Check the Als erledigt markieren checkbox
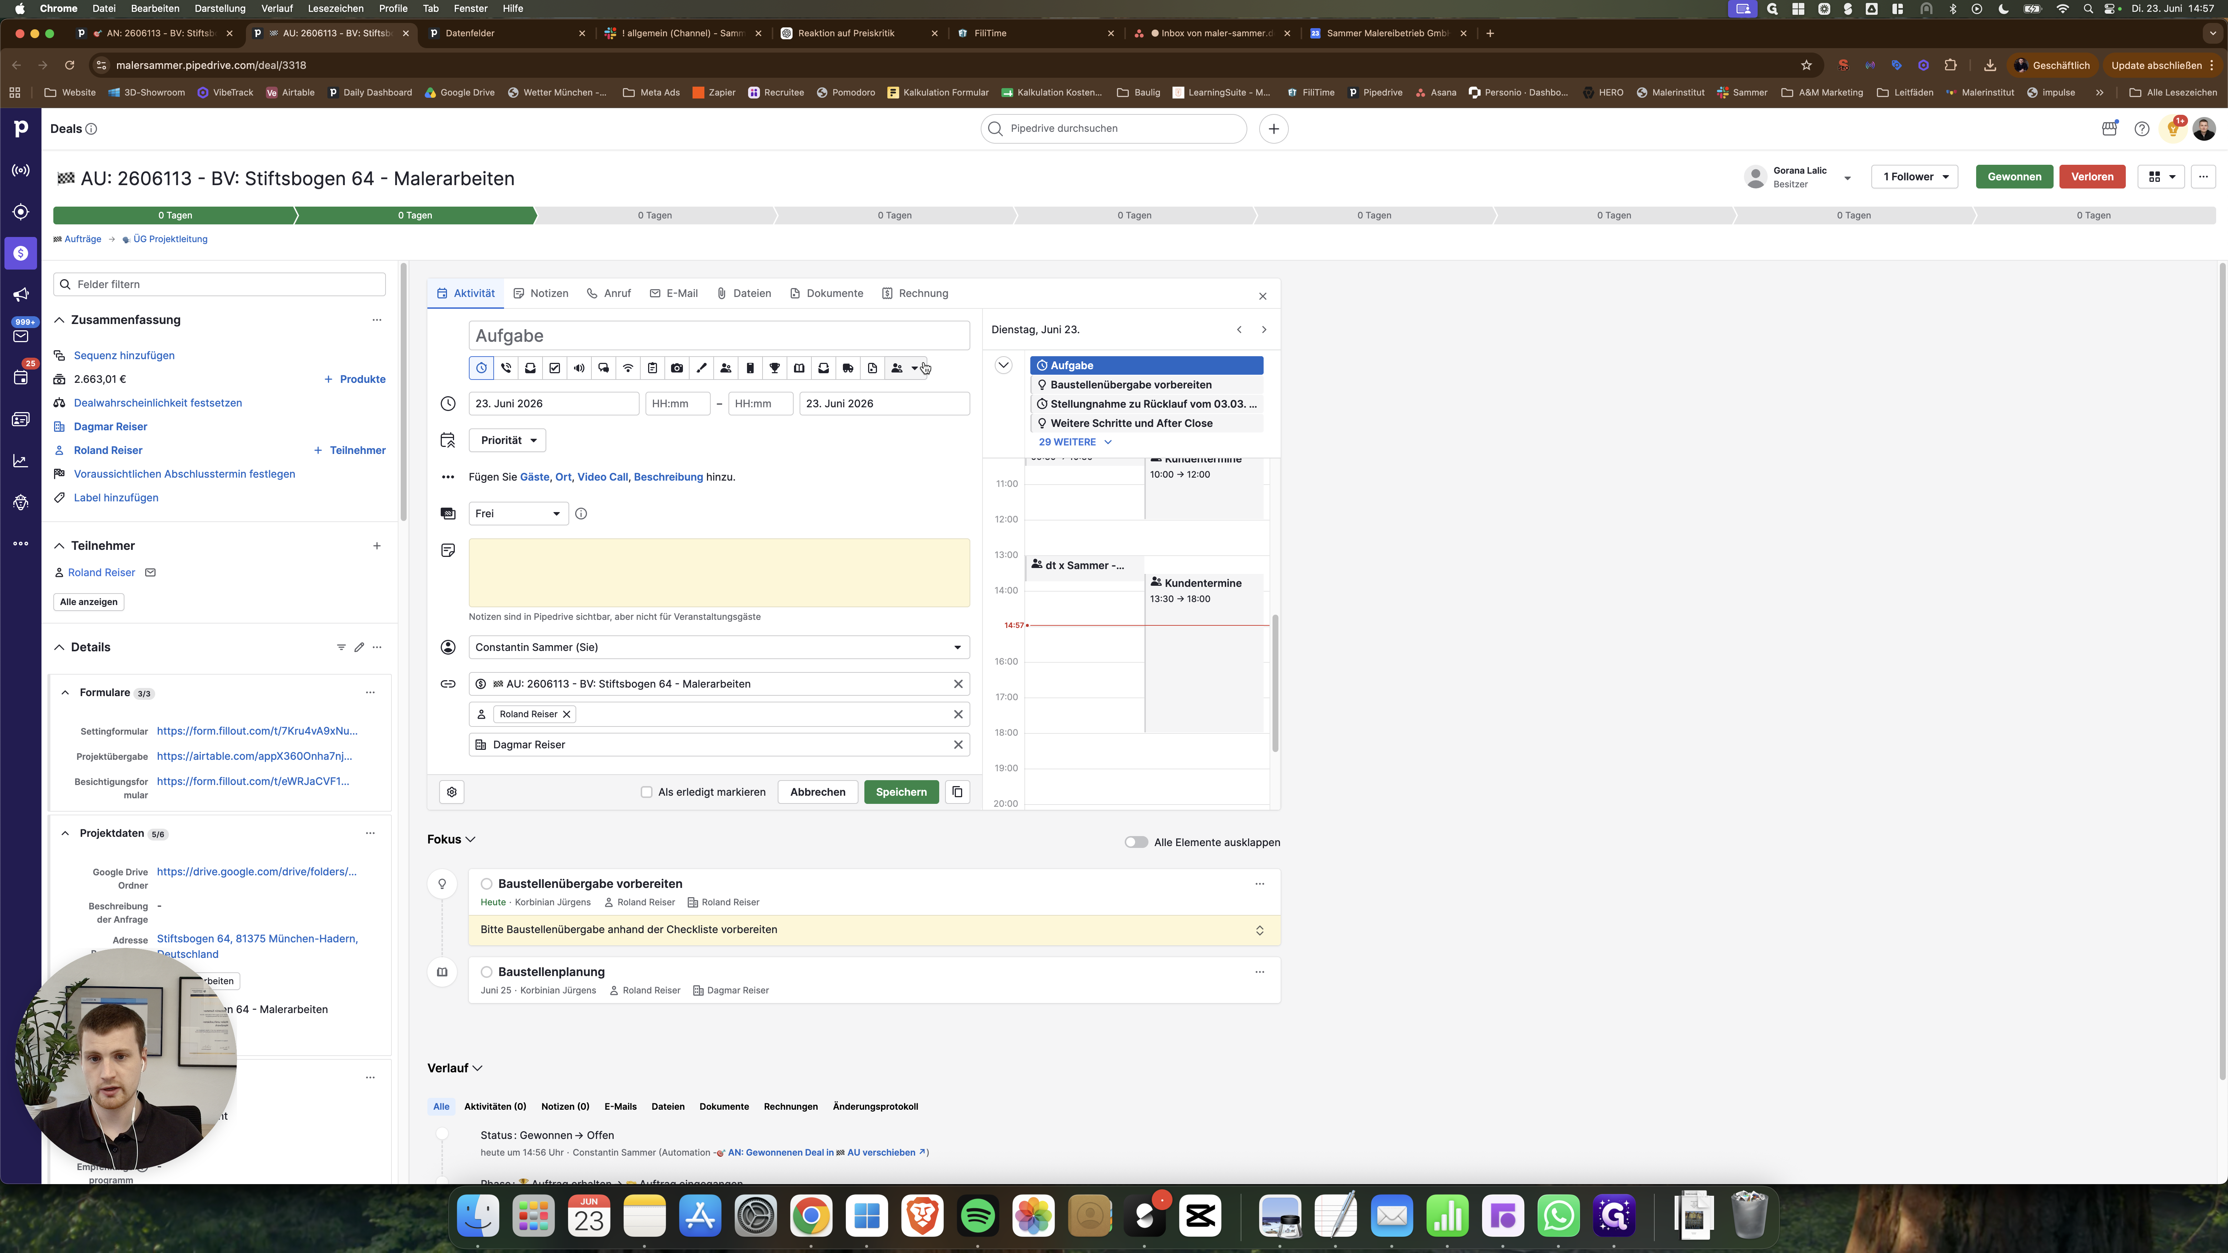 (x=646, y=792)
